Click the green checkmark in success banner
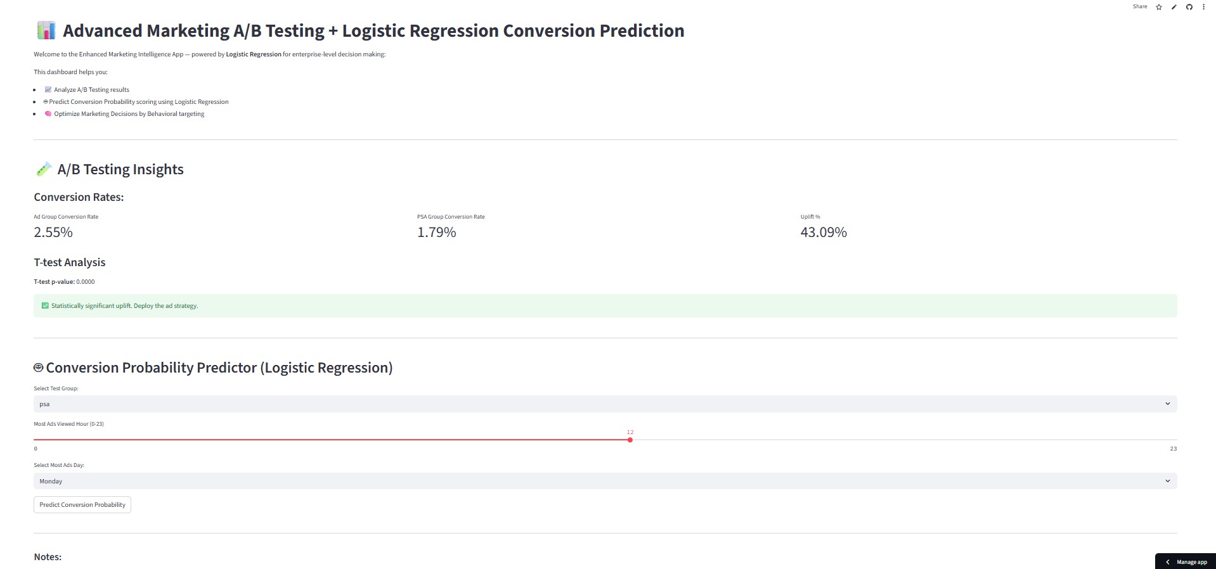 (45, 305)
